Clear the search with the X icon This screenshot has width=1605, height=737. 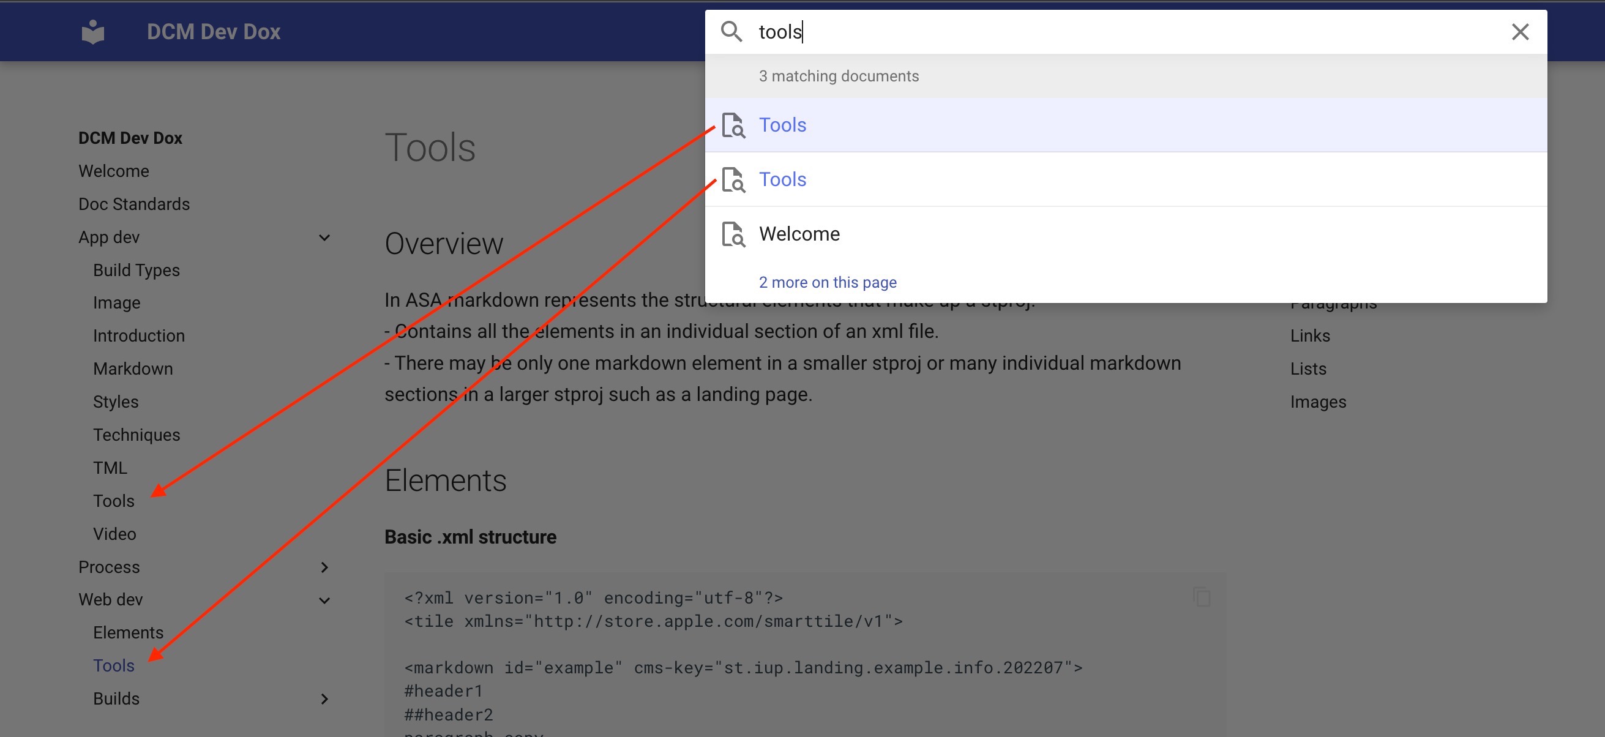[x=1521, y=32]
